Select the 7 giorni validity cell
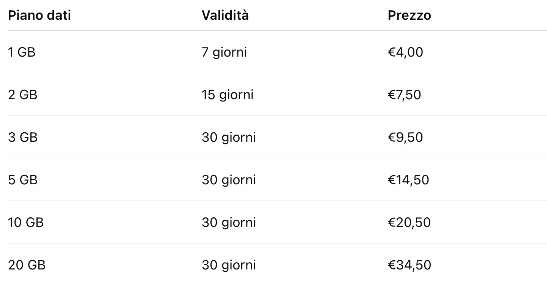The height and width of the screenshot is (282, 547). pyautogui.click(x=224, y=52)
